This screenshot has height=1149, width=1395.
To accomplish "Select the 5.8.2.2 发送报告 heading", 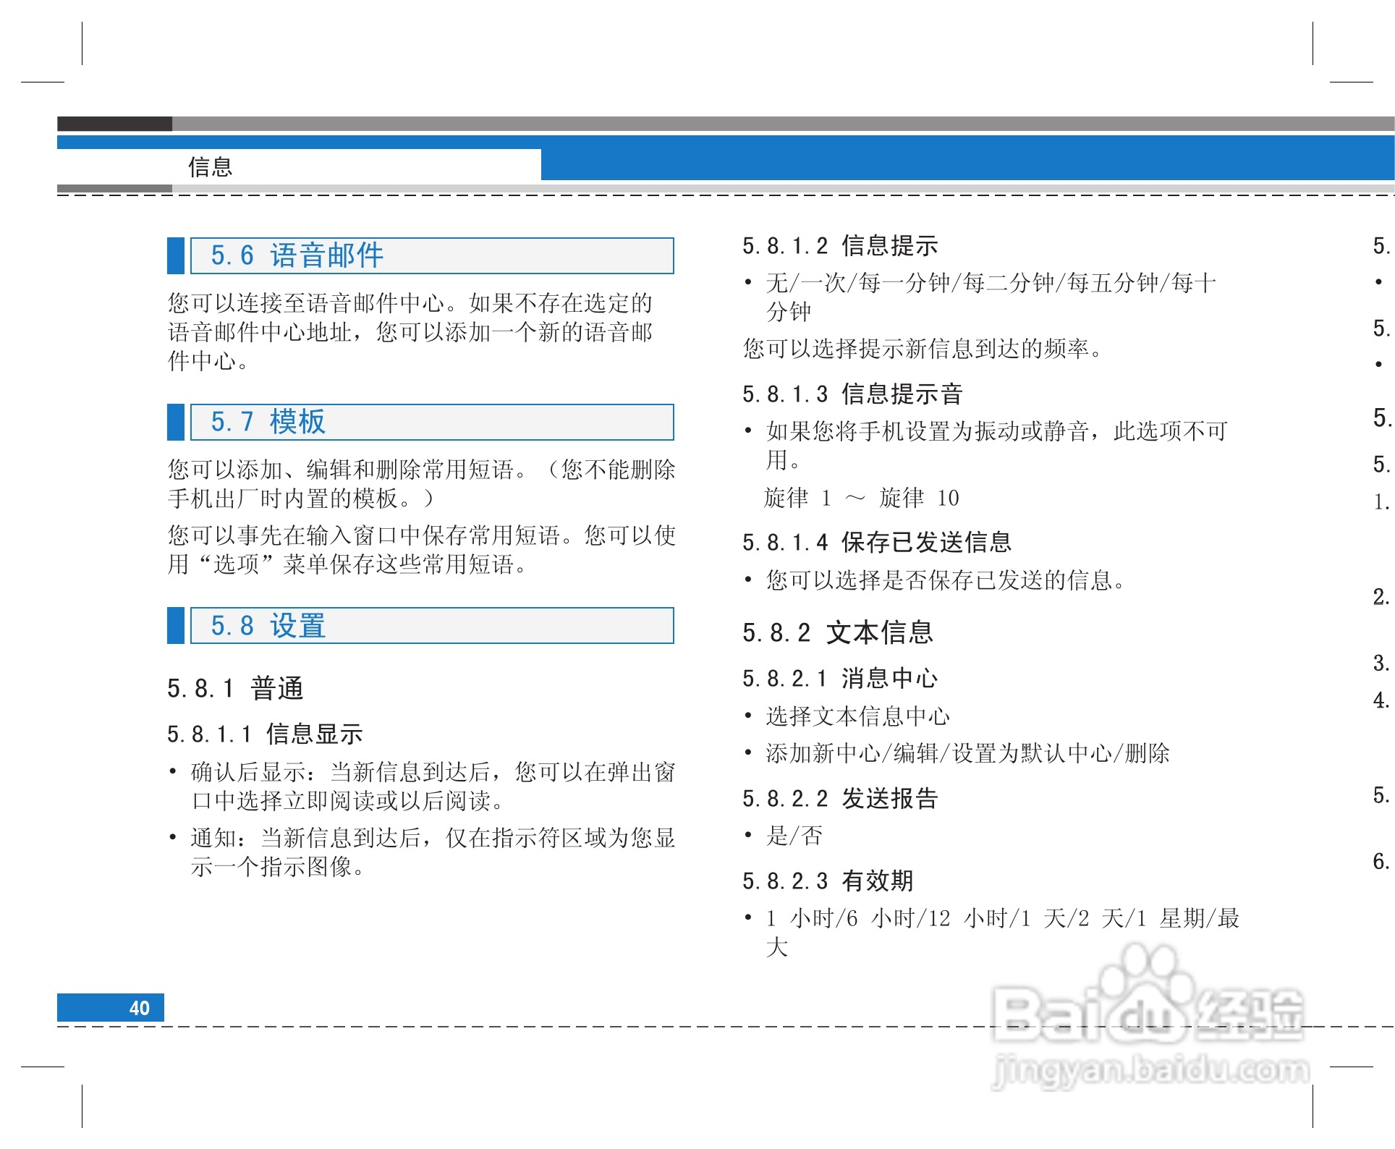I will tap(840, 799).
